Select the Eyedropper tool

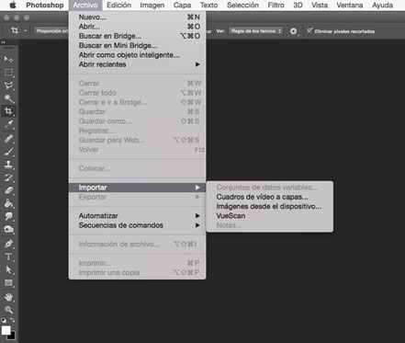point(8,125)
